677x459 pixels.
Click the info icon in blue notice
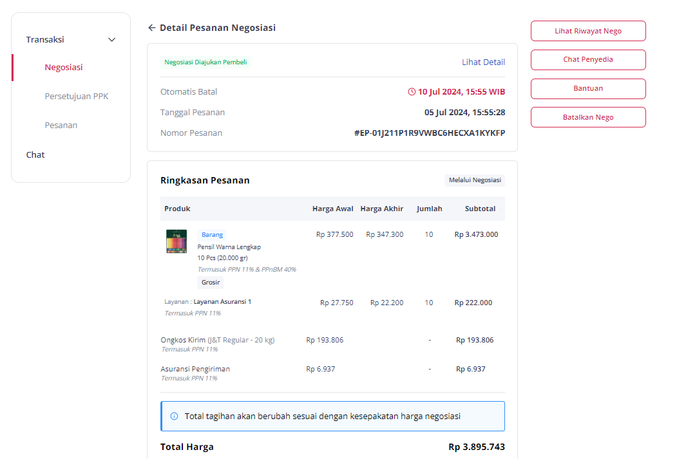pos(174,417)
